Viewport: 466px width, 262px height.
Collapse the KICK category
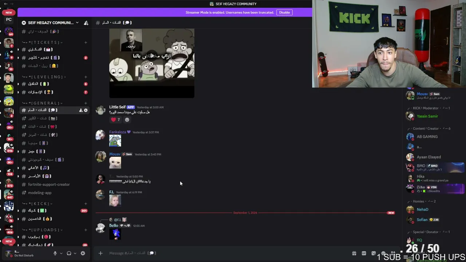click(x=37, y=203)
